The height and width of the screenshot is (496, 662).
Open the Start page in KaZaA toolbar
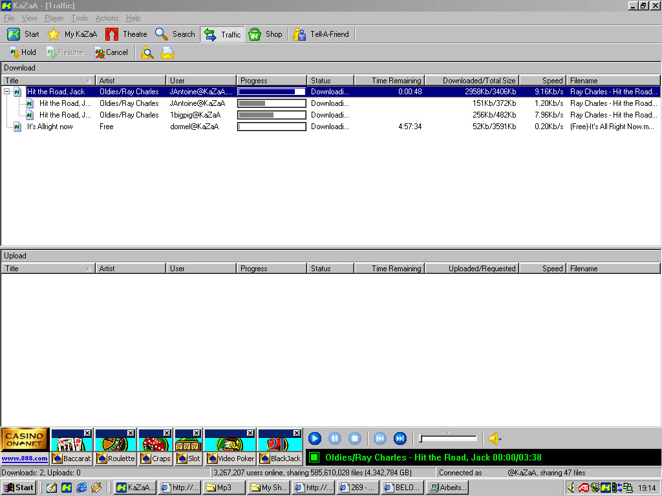[23, 34]
